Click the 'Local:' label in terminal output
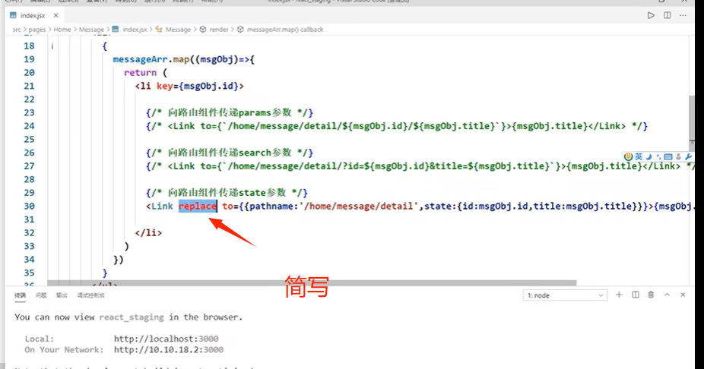704x369 pixels. [40, 339]
